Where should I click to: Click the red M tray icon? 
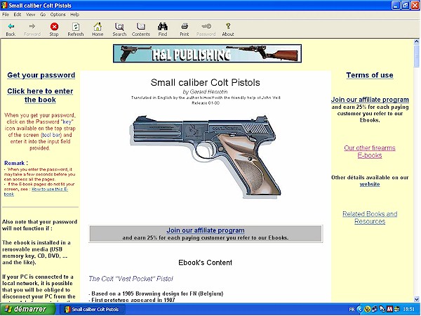(x=389, y=309)
